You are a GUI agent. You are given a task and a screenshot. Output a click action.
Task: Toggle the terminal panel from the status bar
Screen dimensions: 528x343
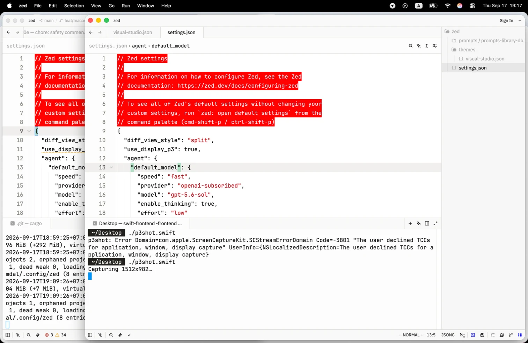pos(473,335)
